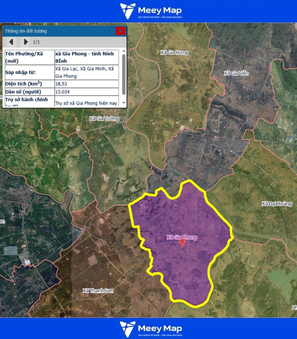
Task: Click the Sáp nhập từ row value
Action: [86, 72]
